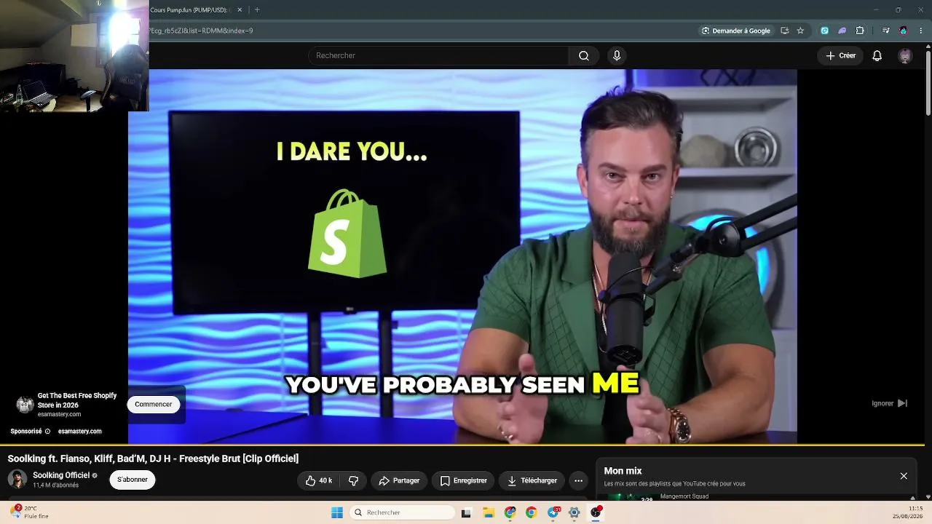Click the 11,4 M d'abonnés subscriber count
The image size is (932, 524).
(55, 485)
